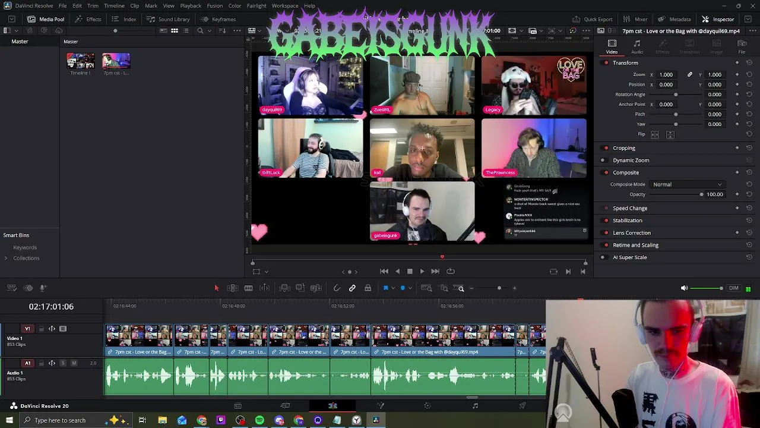Select the arrow Selection Mode tool

(217, 288)
